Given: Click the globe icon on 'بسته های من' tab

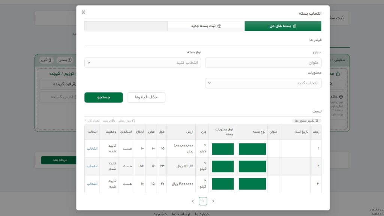Looking at the screenshot, I should point(294,26).
